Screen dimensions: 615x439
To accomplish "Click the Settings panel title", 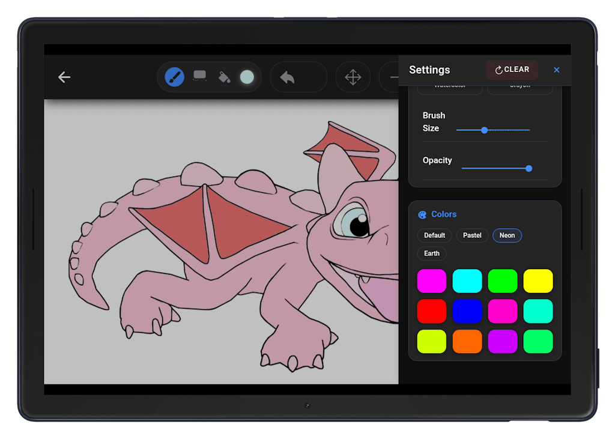I will coord(429,70).
